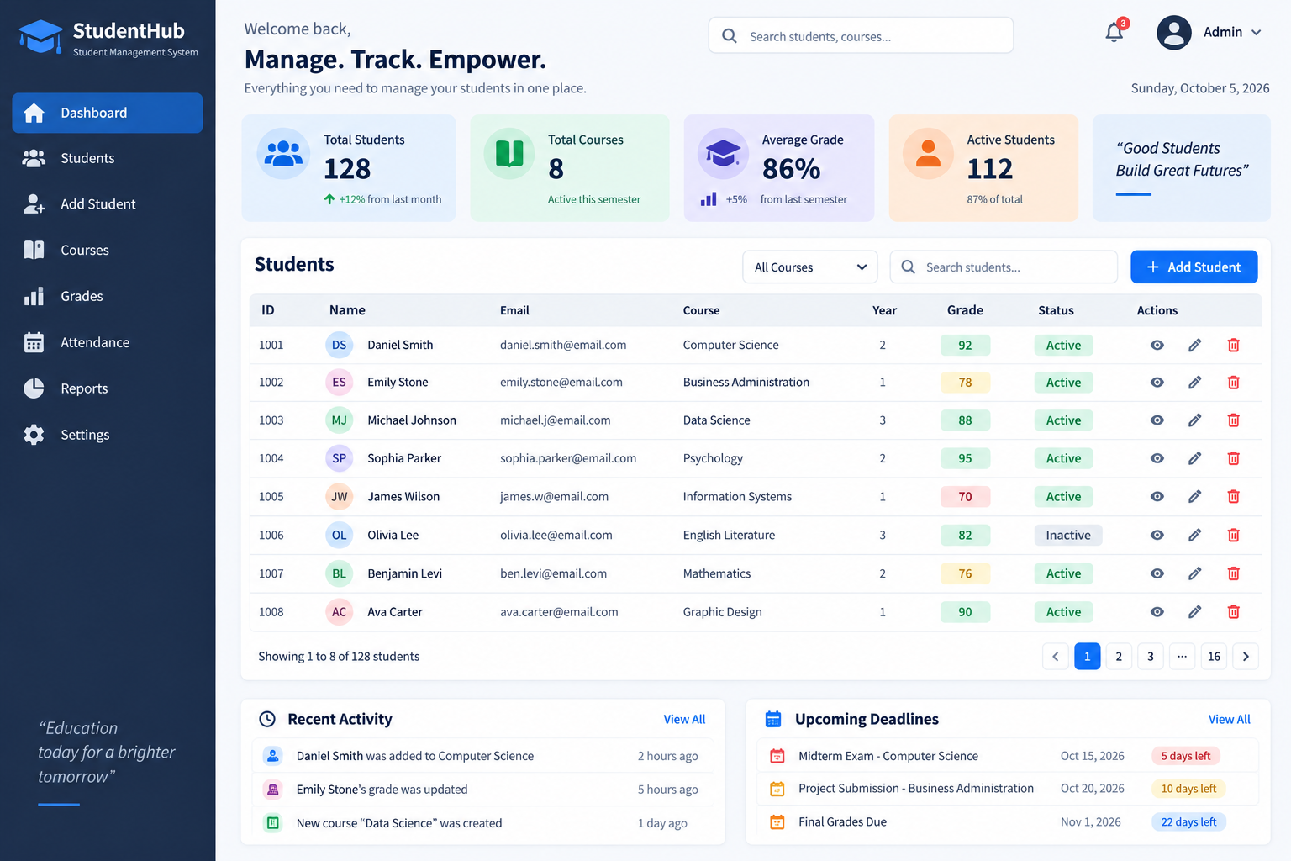Click the top Search students, courses field

pyautogui.click(x=861, y=36)
